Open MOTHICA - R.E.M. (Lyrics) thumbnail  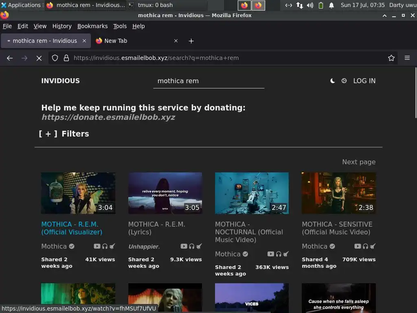(x=165, y=193)
